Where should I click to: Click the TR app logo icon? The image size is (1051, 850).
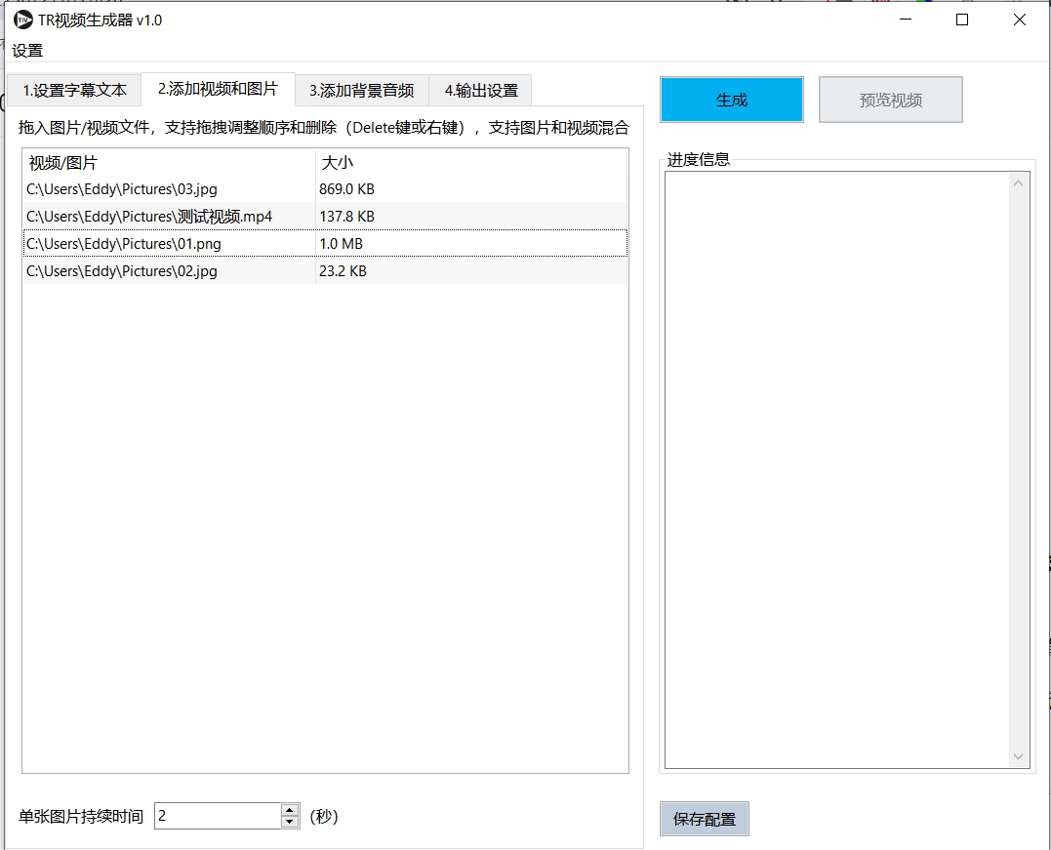tap(22, 20)
